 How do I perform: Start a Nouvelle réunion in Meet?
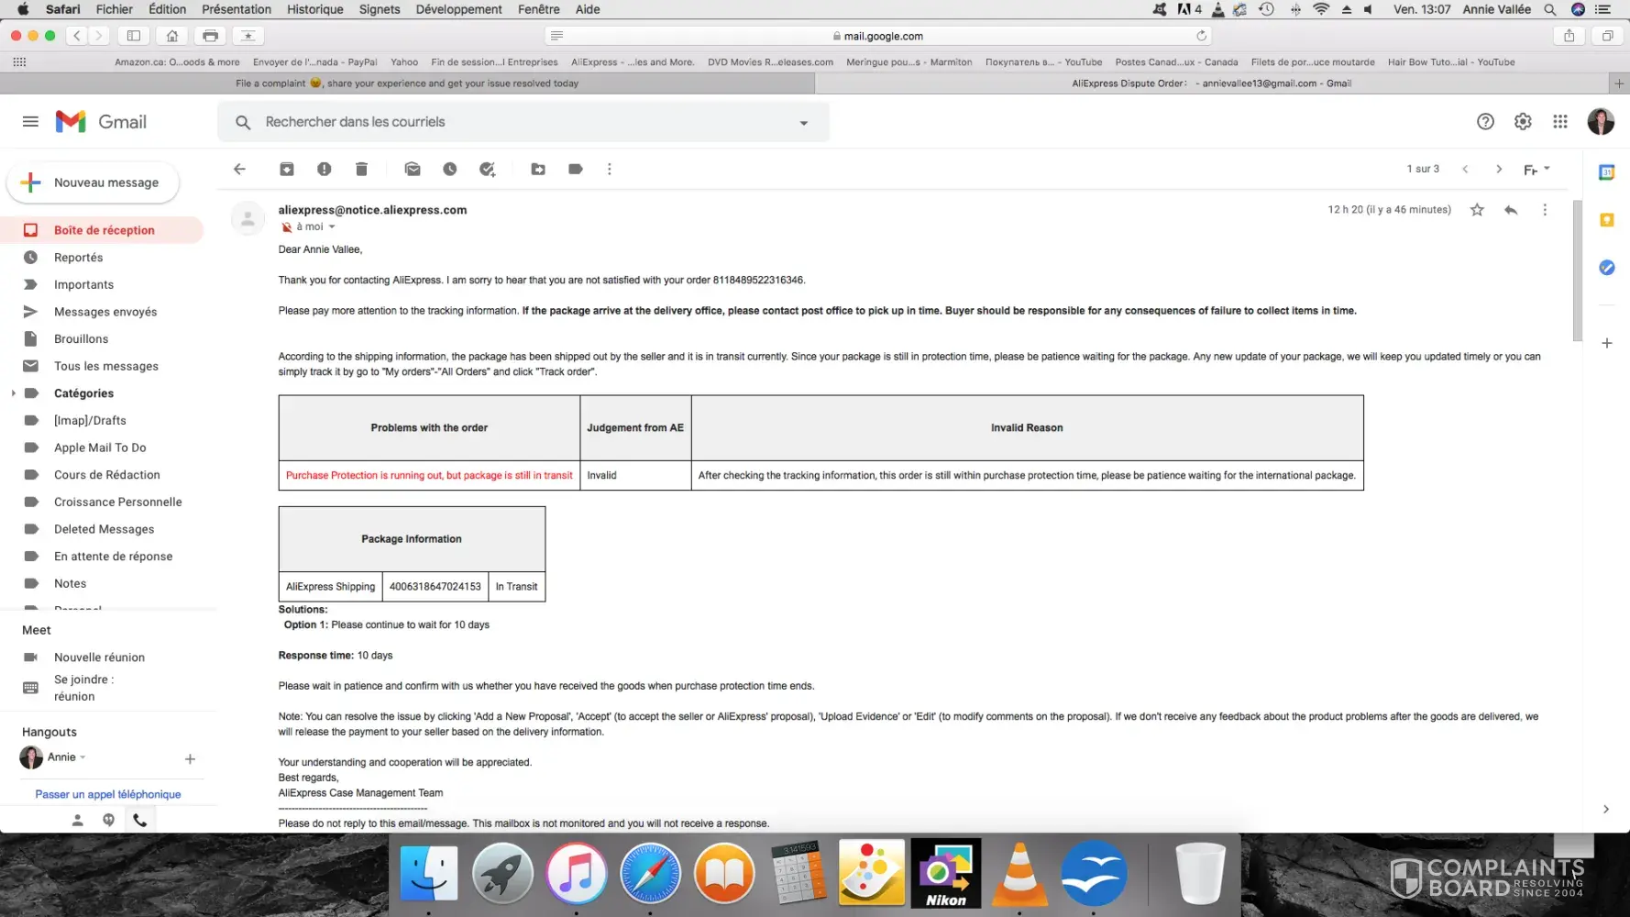(99, 657)
